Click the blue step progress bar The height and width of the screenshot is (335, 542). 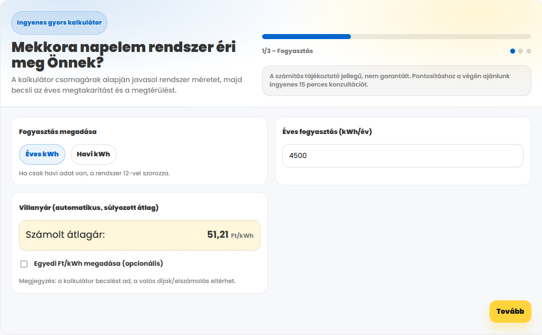306,36
